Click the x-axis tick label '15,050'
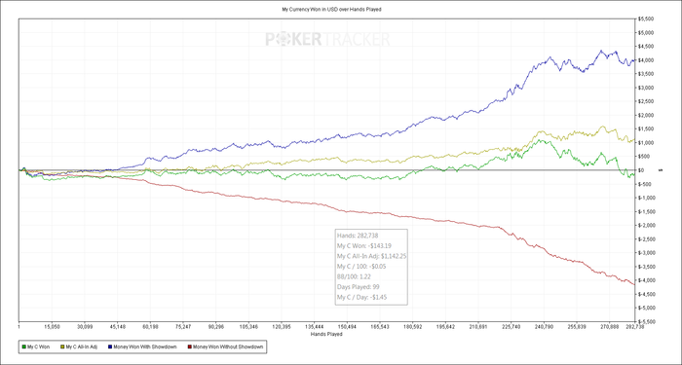The height and width of the screenshot is (365, 682). (52, 326)
